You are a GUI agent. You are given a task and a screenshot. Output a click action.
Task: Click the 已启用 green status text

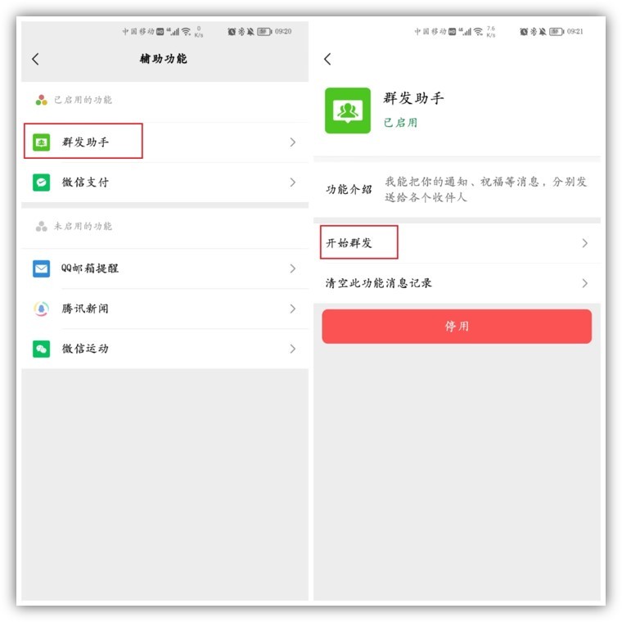tap(400, 123)
